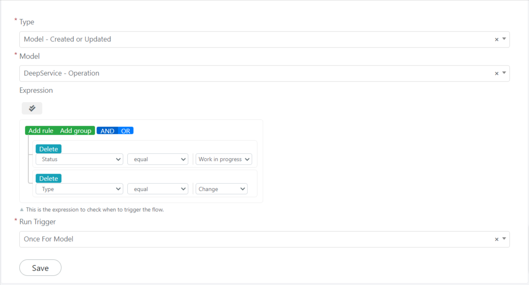Open the equal operator dropdown for Status
The height and width of the screenshot is (285, 529).
pyautogui.click(x=158, y=159)
